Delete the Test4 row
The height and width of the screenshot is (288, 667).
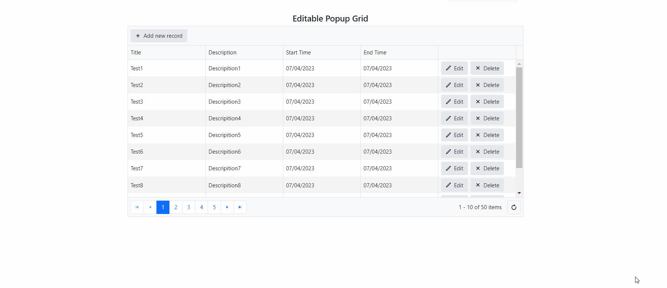(487, 118)
